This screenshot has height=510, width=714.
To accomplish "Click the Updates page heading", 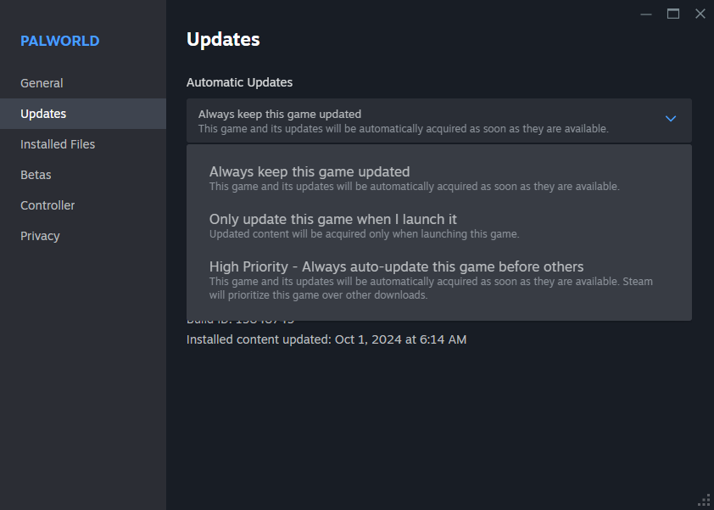I will [x=223, y=40].
